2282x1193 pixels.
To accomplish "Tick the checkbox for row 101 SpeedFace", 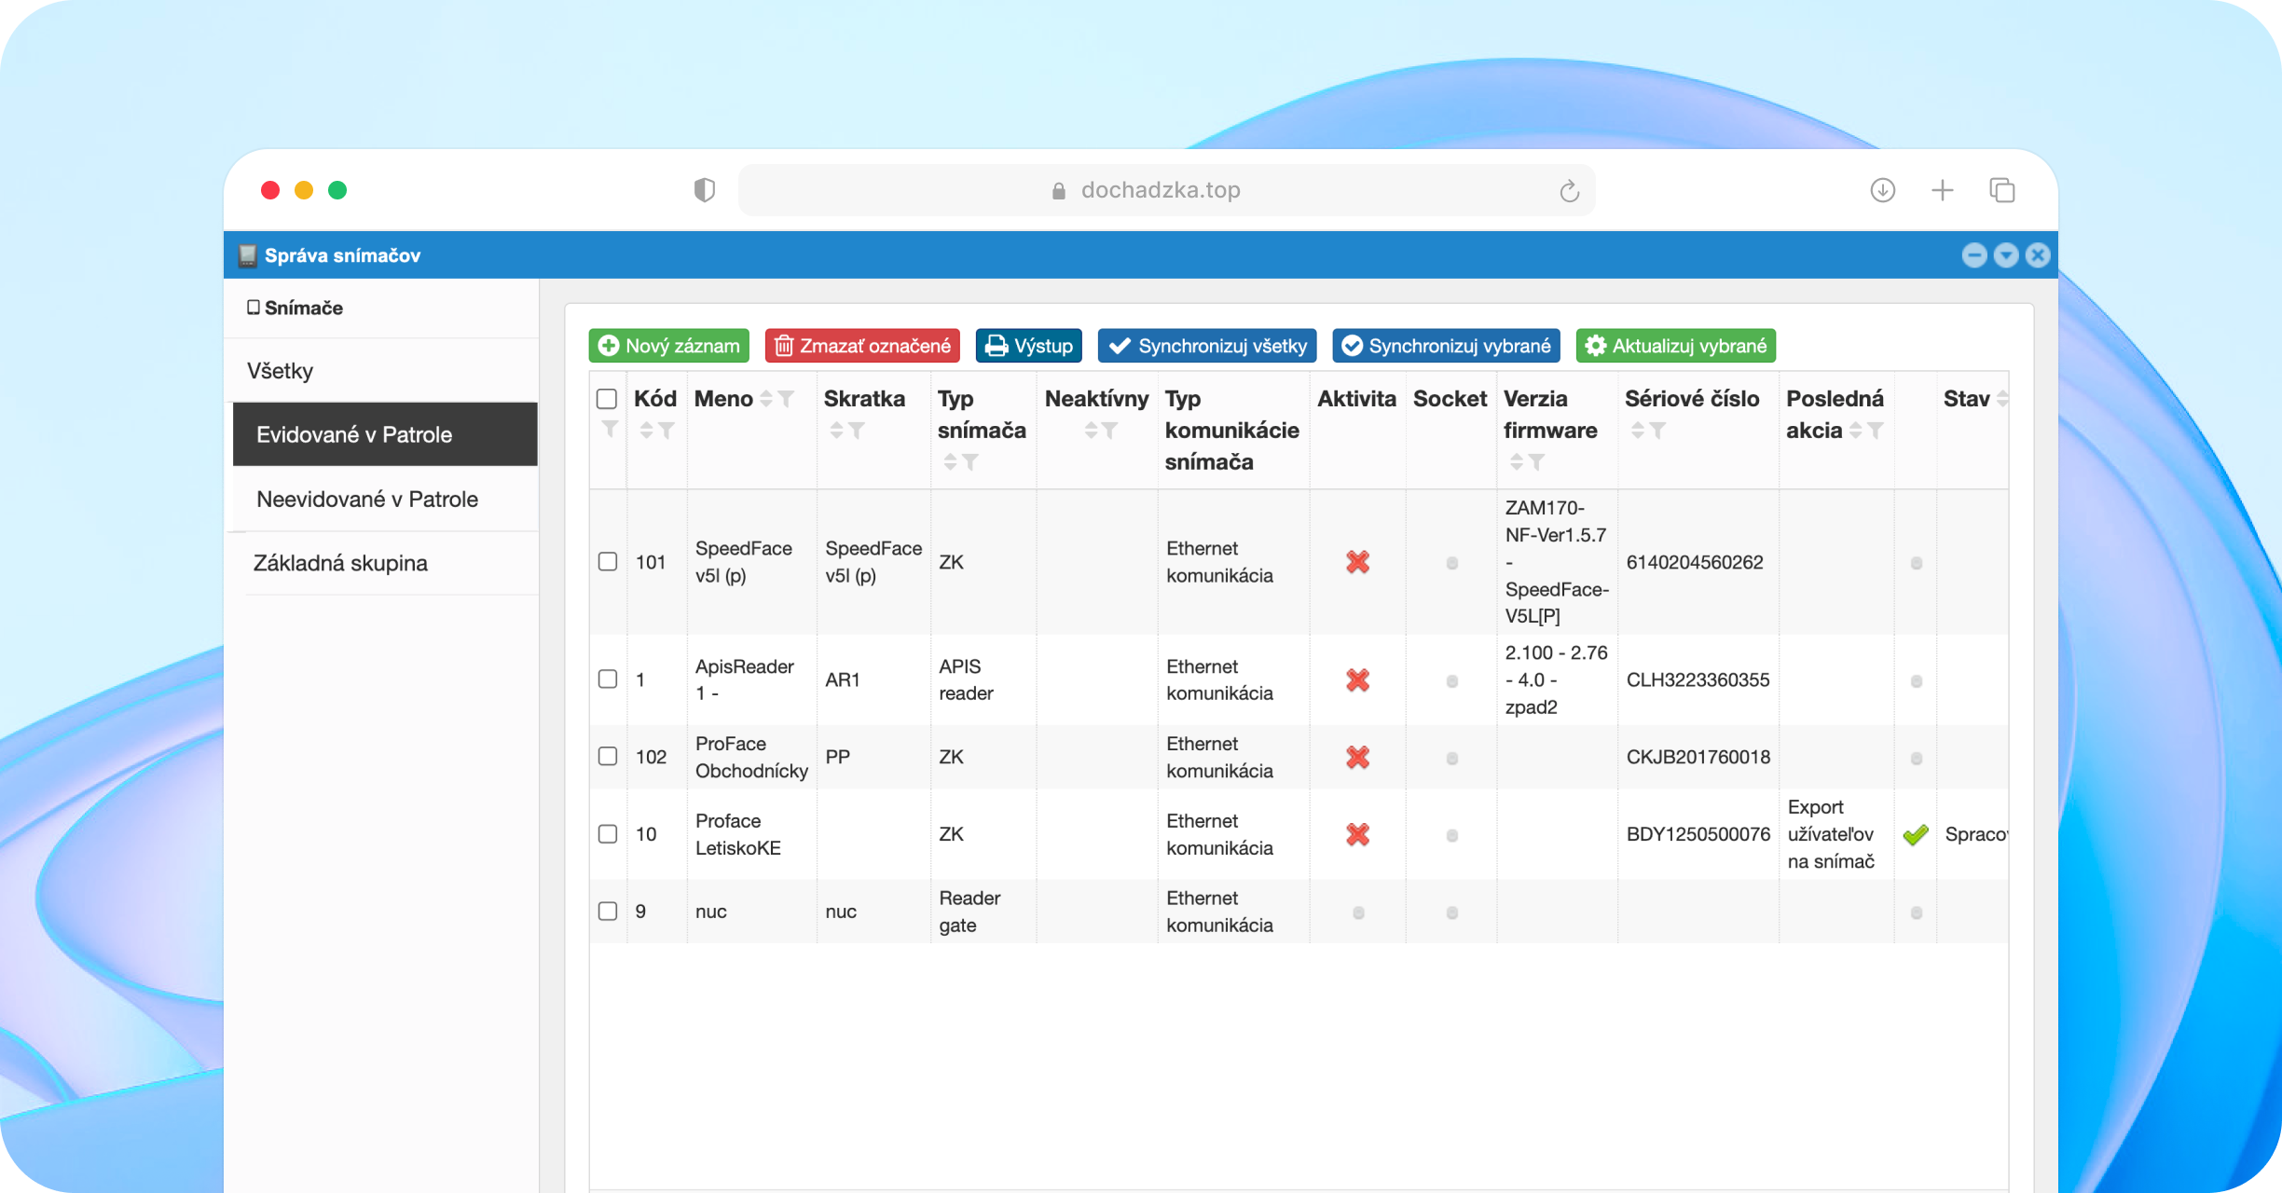I will point(608,561).
